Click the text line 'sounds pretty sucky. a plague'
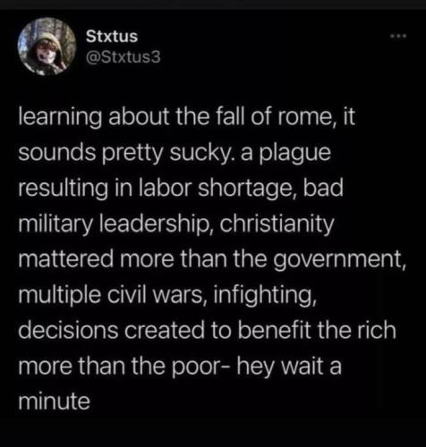 point(175,154)
